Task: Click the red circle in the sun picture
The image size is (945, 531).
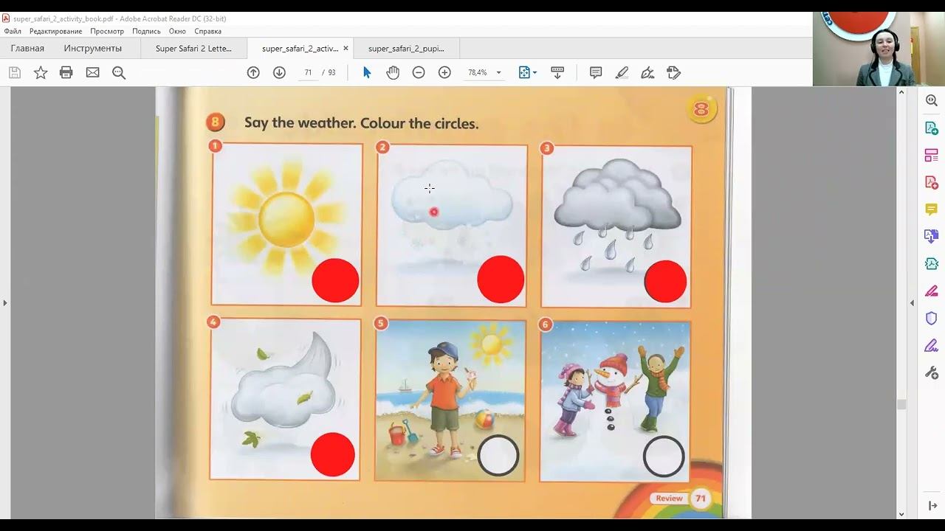Action: click(x=335, y=280)
